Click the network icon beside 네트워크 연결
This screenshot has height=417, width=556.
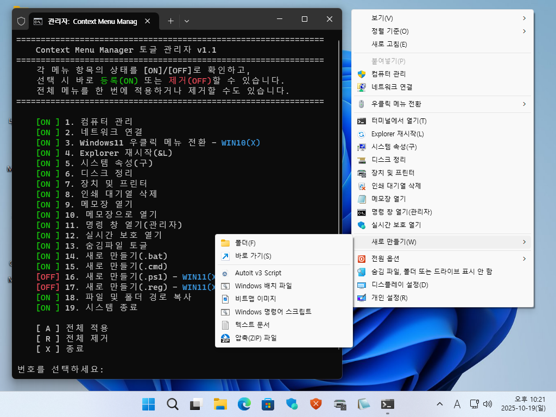point(361,87)
